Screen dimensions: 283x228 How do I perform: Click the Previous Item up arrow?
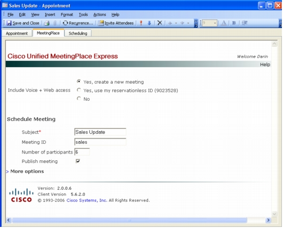[170, 23]
